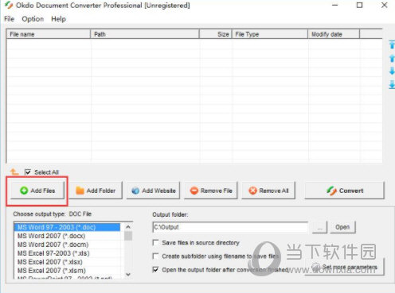This screenshot has width=395, height=293.
Task: Minimize the Okdo Document Converter window
Action: [335, 6]
